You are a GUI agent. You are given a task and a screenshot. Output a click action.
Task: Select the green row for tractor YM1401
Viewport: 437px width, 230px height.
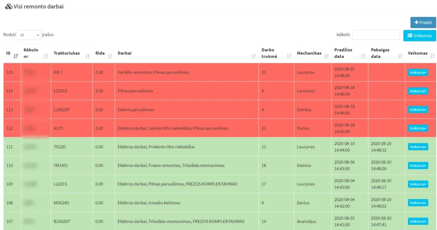point(171,166)
